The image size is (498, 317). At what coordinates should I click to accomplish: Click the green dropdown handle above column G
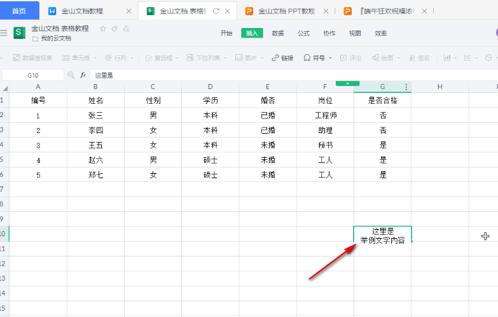(x=347, y=83)
